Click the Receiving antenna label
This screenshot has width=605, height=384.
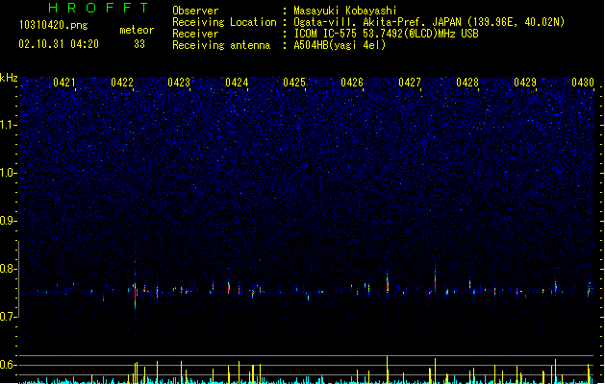coord(221,45)
